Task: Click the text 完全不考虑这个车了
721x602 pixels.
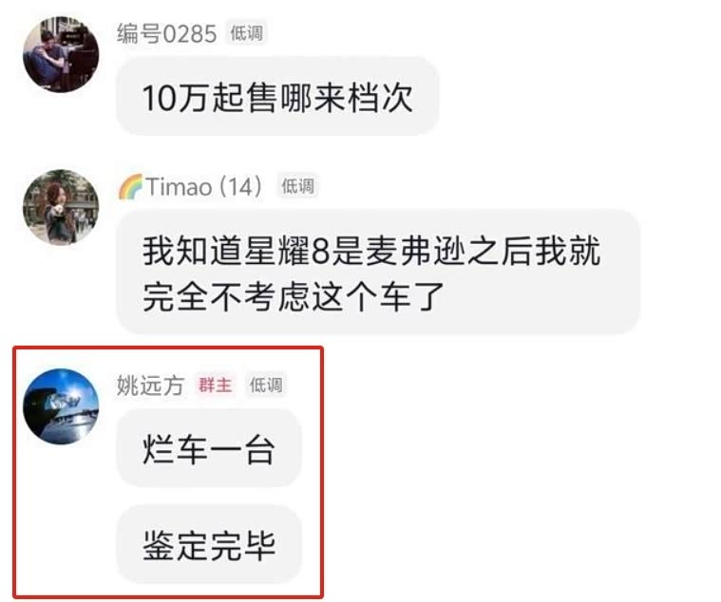Action: coord(294,297)
